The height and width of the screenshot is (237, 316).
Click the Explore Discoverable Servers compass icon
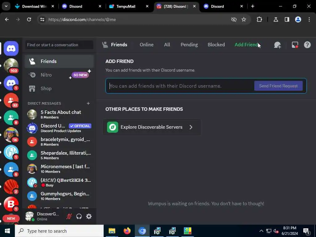112,127
